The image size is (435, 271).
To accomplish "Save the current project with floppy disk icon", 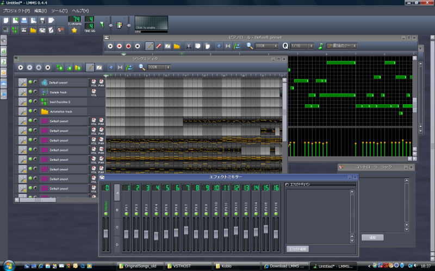I will 42,21.
